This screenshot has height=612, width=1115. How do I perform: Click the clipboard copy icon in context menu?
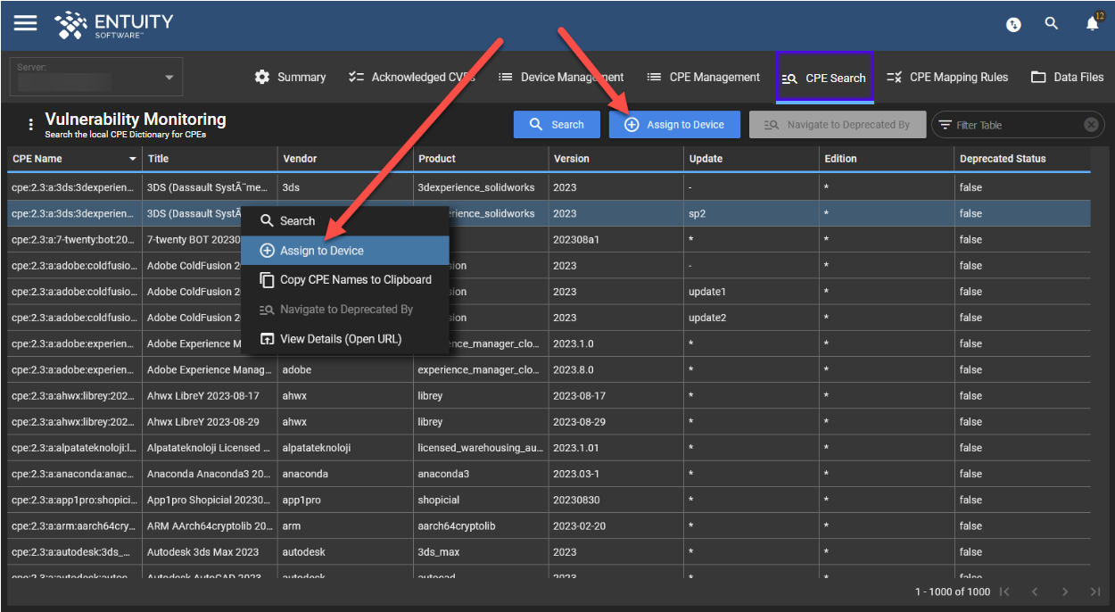(266, 279)
